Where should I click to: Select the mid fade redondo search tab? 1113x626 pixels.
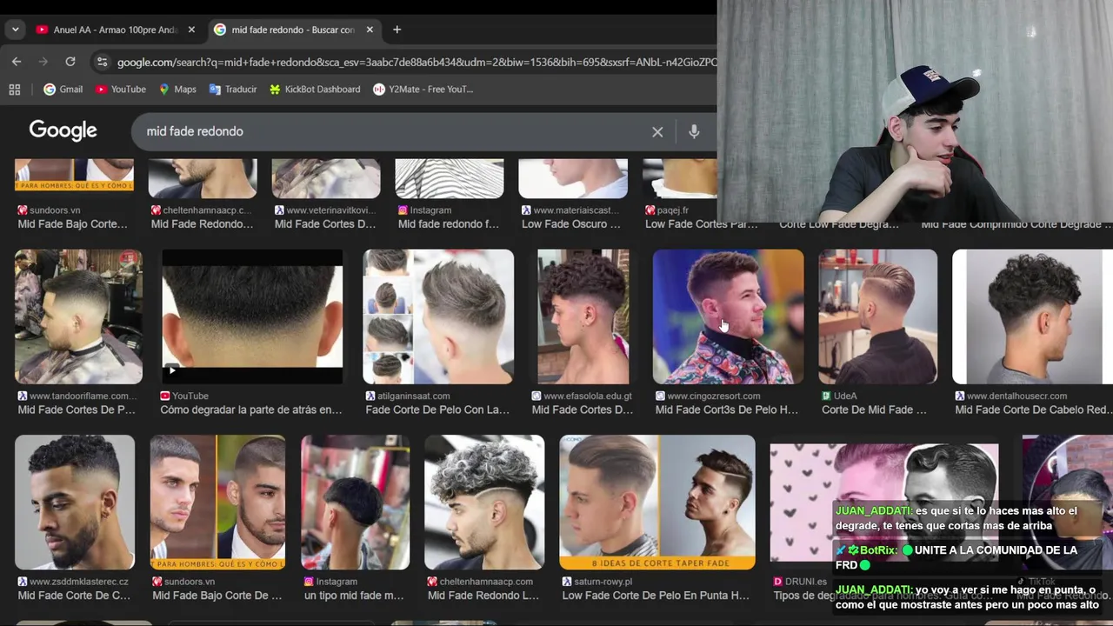click(293, 30)
